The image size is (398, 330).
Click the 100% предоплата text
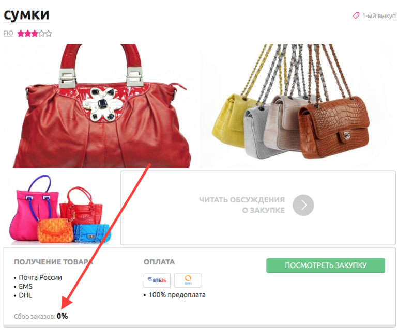pos(177,295)
